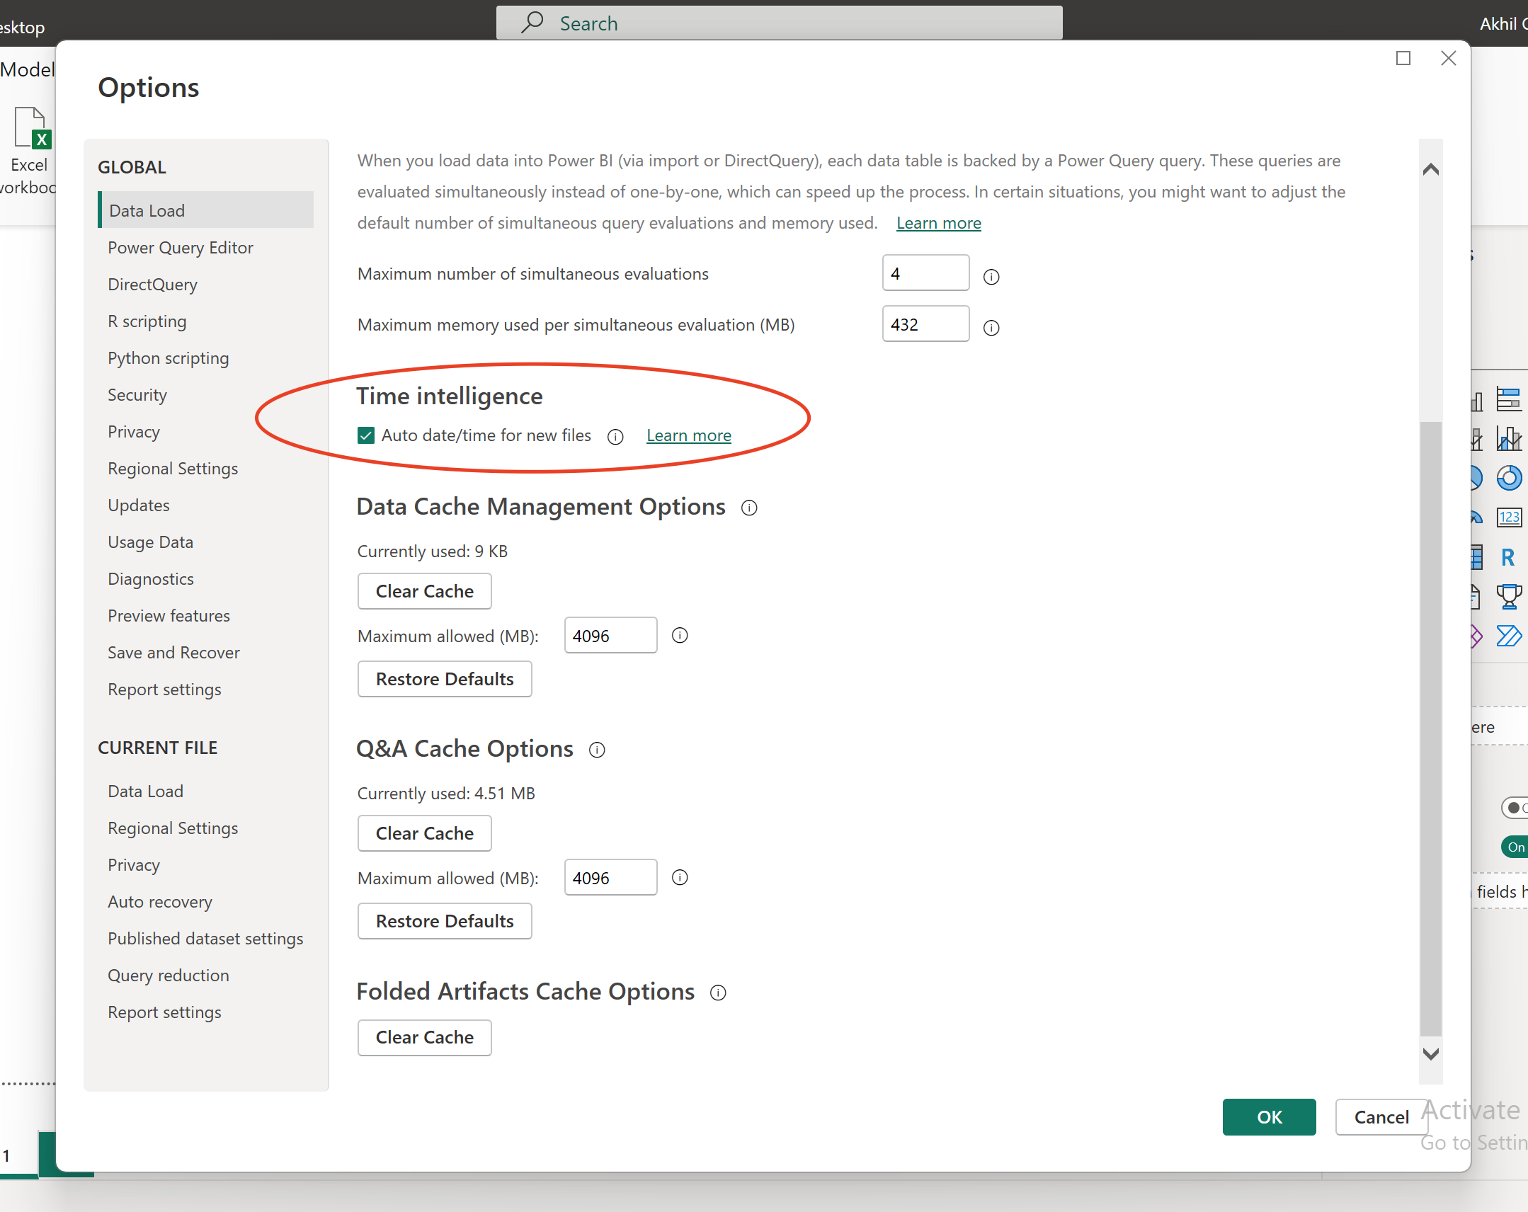Open Usage Data settings
This screenshot has height=1212, width=1528.
[150, 542]
